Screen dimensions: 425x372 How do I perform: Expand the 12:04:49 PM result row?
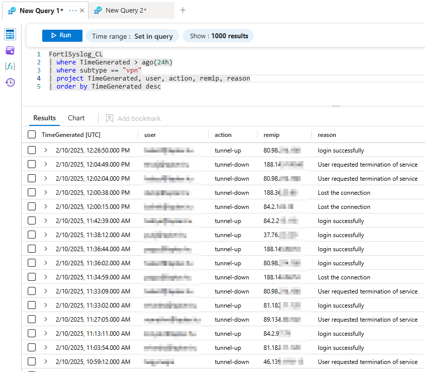point(46,164)
